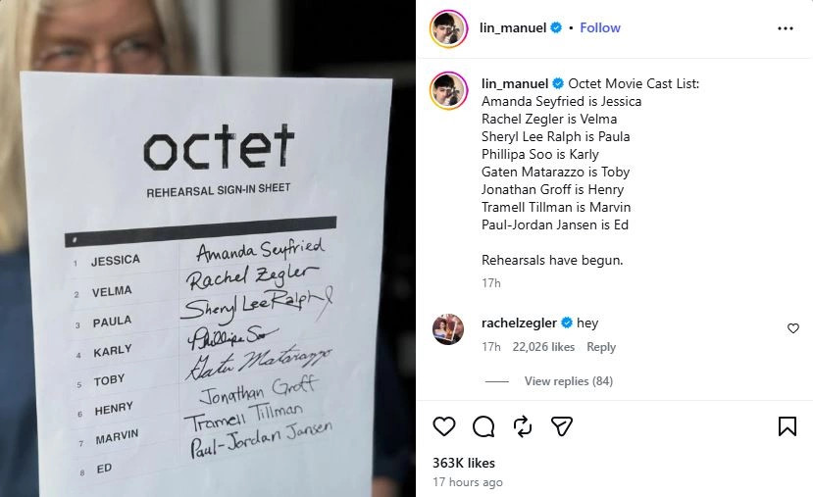The image size is (813, 497).
Task: Like the post with the heart icon
Action: click(x=444, y=426)
